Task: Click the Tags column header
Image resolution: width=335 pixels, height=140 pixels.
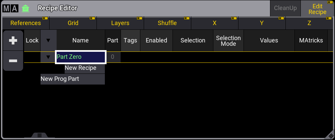Action: pyautogui.click(x=130, y=40)
